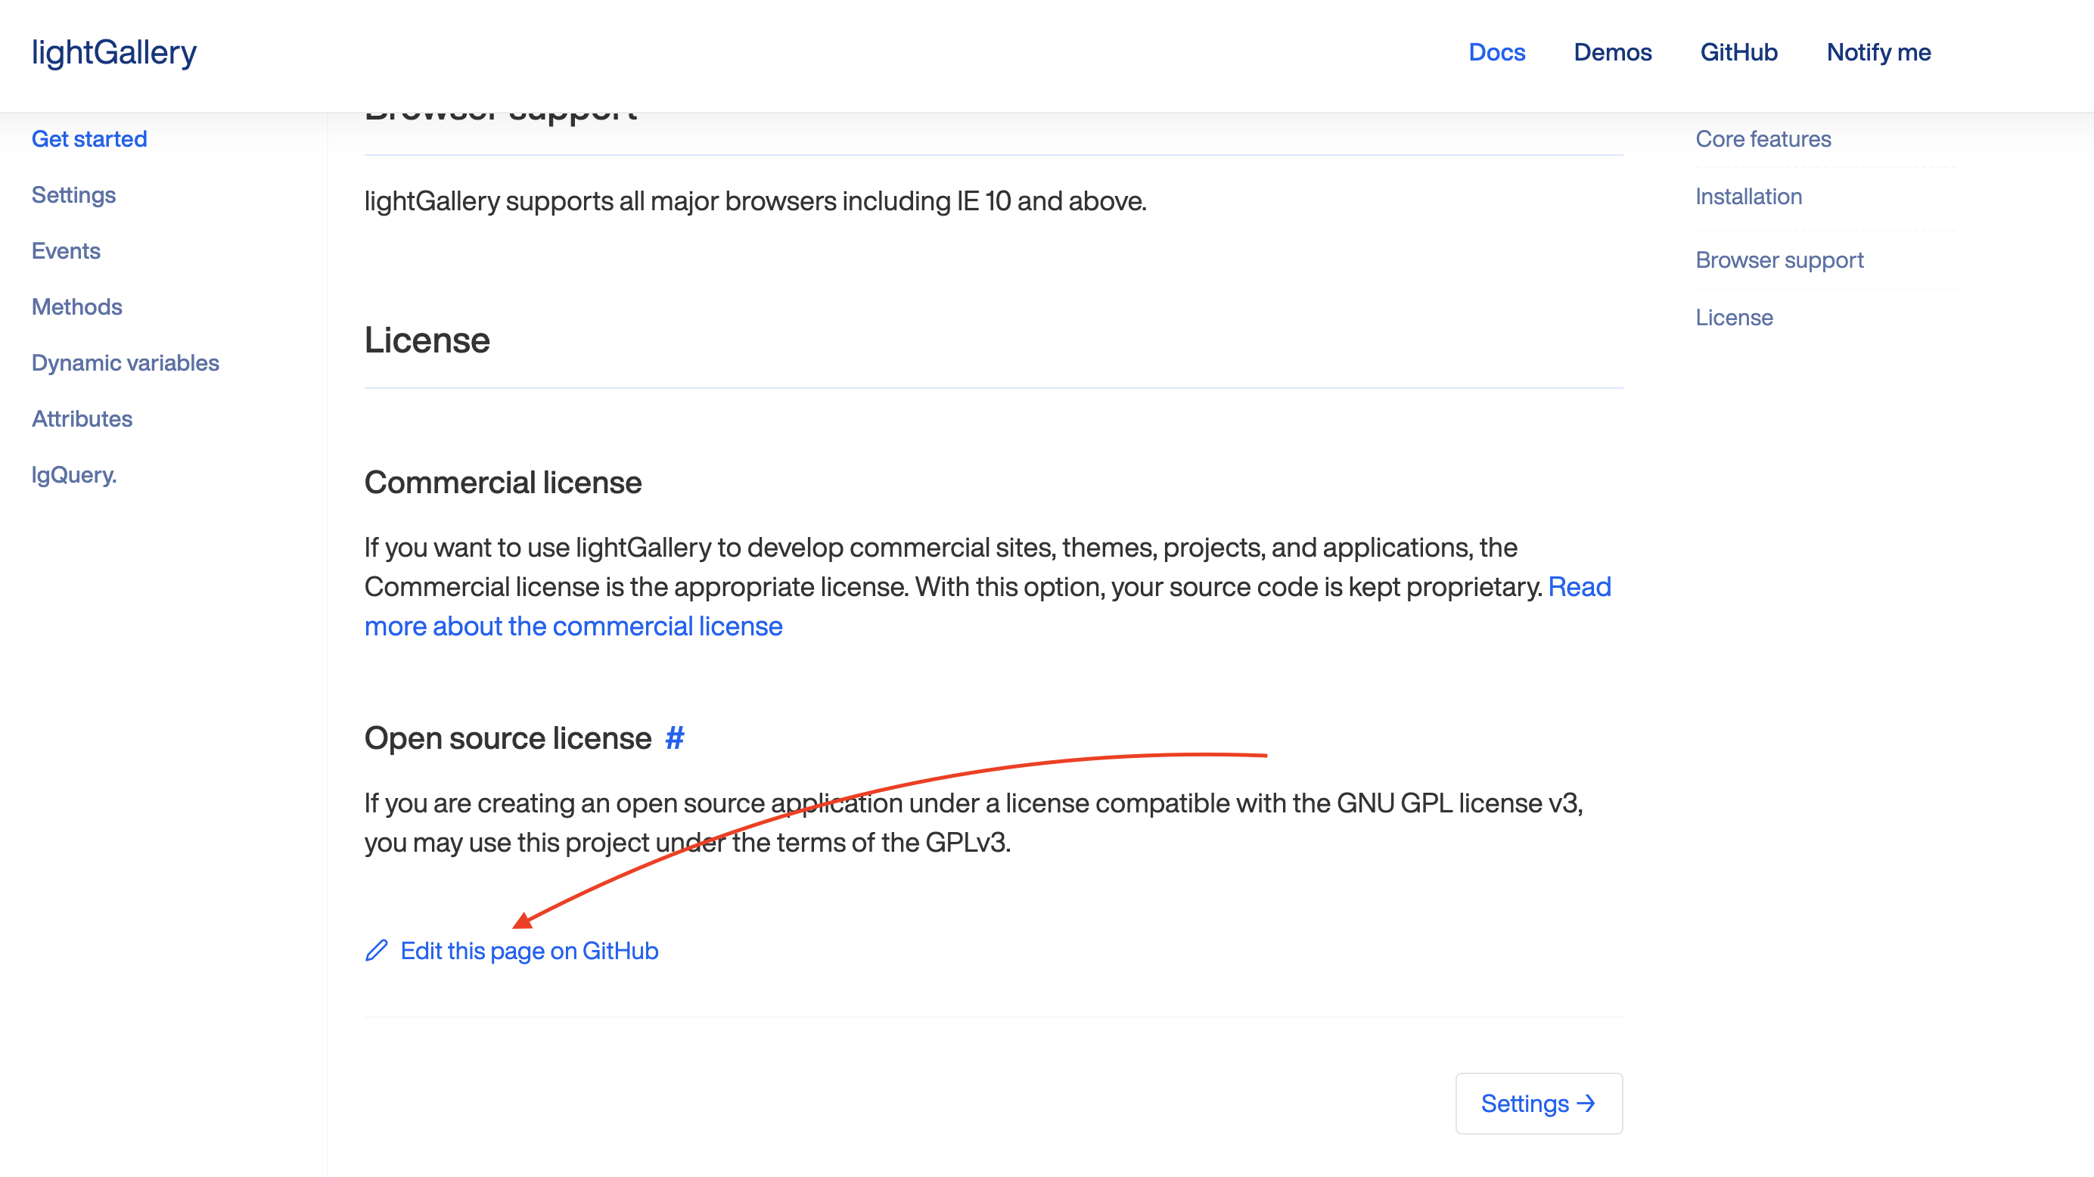Open the Demos navigation item
This screenshot has height=1177, width=2094.
pos(1613,52)
